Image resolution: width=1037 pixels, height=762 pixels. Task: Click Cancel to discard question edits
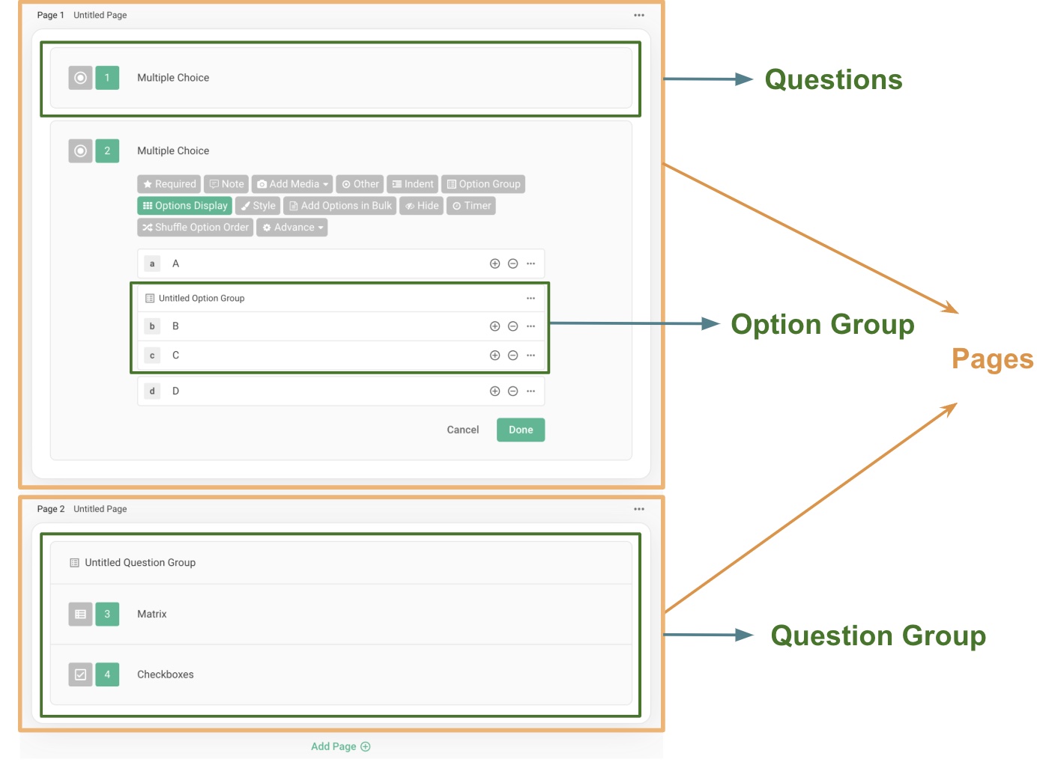point(462,429)
